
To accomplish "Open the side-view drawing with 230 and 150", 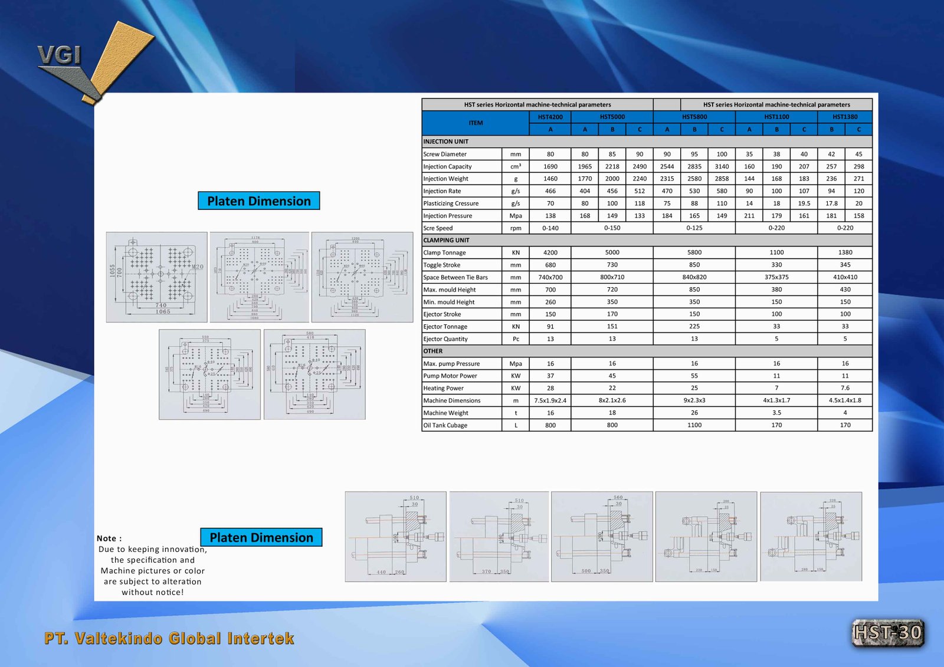I will [x=706, y=537].
